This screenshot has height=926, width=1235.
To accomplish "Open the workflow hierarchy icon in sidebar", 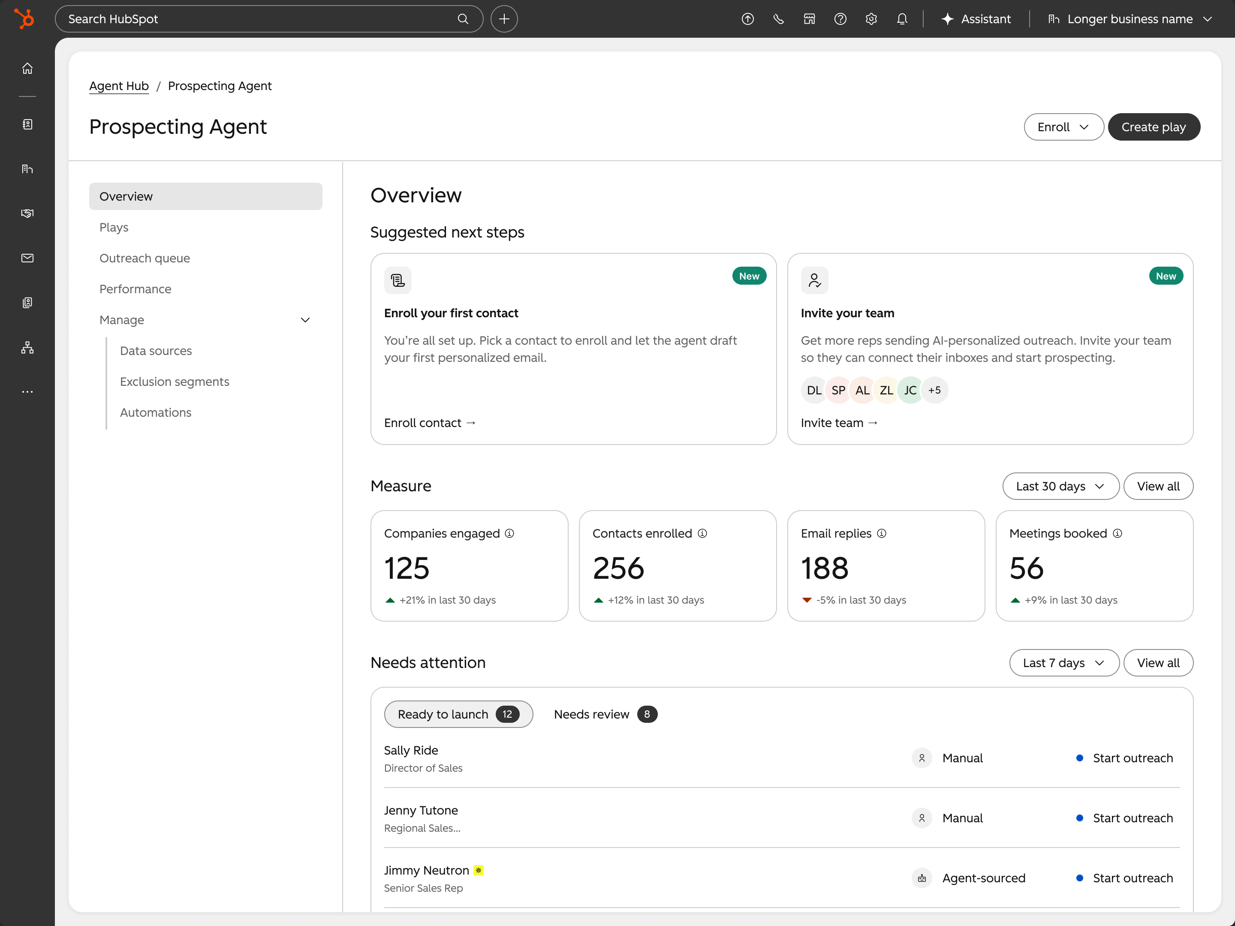I will (x=27, y=347).
